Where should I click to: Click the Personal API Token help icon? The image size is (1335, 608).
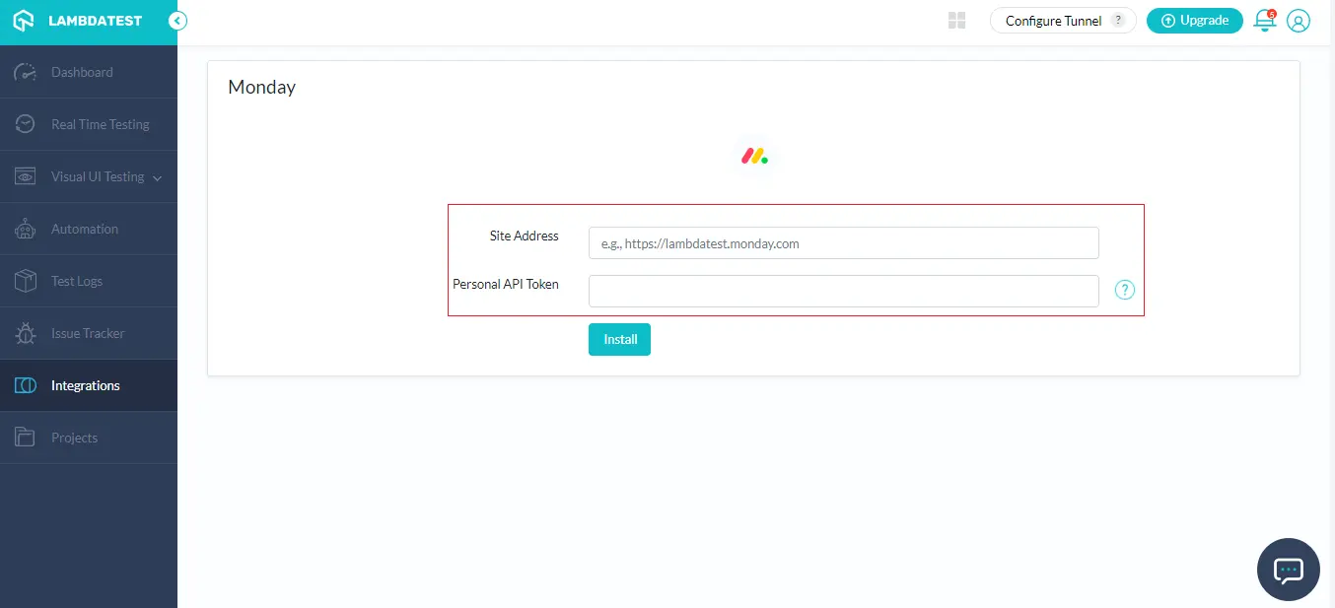point(1124,290)
